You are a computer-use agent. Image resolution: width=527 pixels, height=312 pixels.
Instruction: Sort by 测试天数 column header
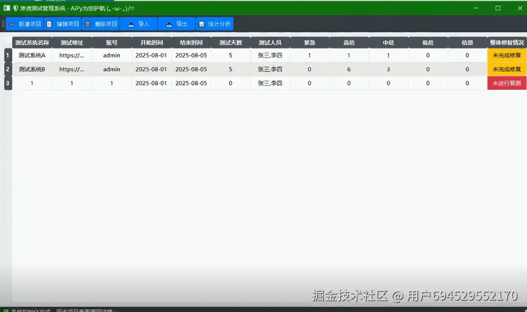tap(231, 43)
